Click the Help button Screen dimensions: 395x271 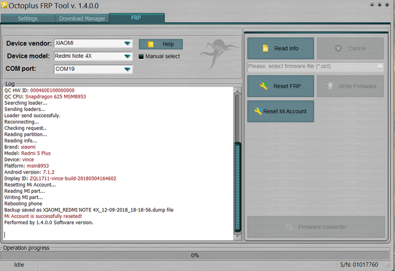point(160,44)
